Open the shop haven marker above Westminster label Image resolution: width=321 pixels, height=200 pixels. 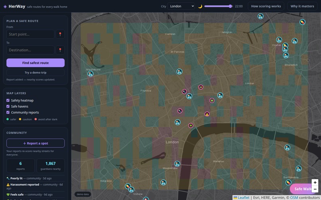point(177,163)
